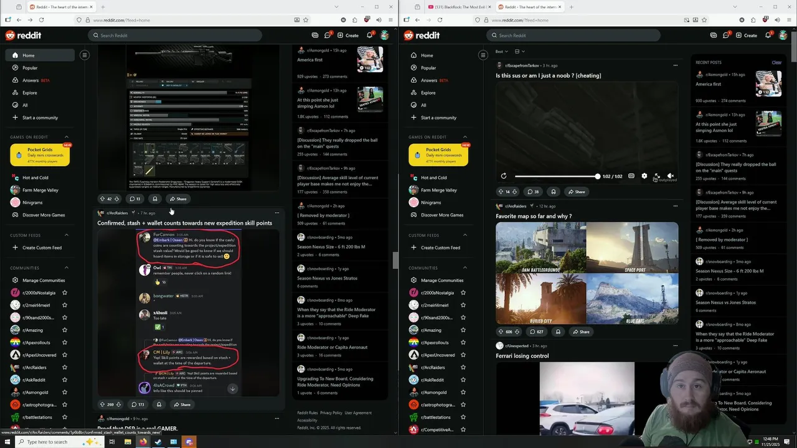Open overflow menu on 'Is this sus' post
This screenshot has height=448, width=797.
tap(675, 65)
